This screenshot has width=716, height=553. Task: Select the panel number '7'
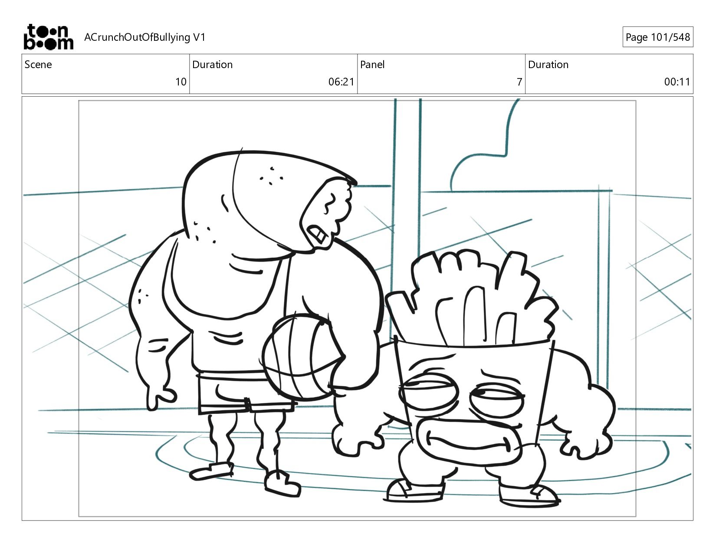[519, 82]
